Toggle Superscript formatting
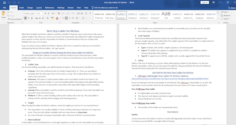The image size is (236, 125). 43,18
